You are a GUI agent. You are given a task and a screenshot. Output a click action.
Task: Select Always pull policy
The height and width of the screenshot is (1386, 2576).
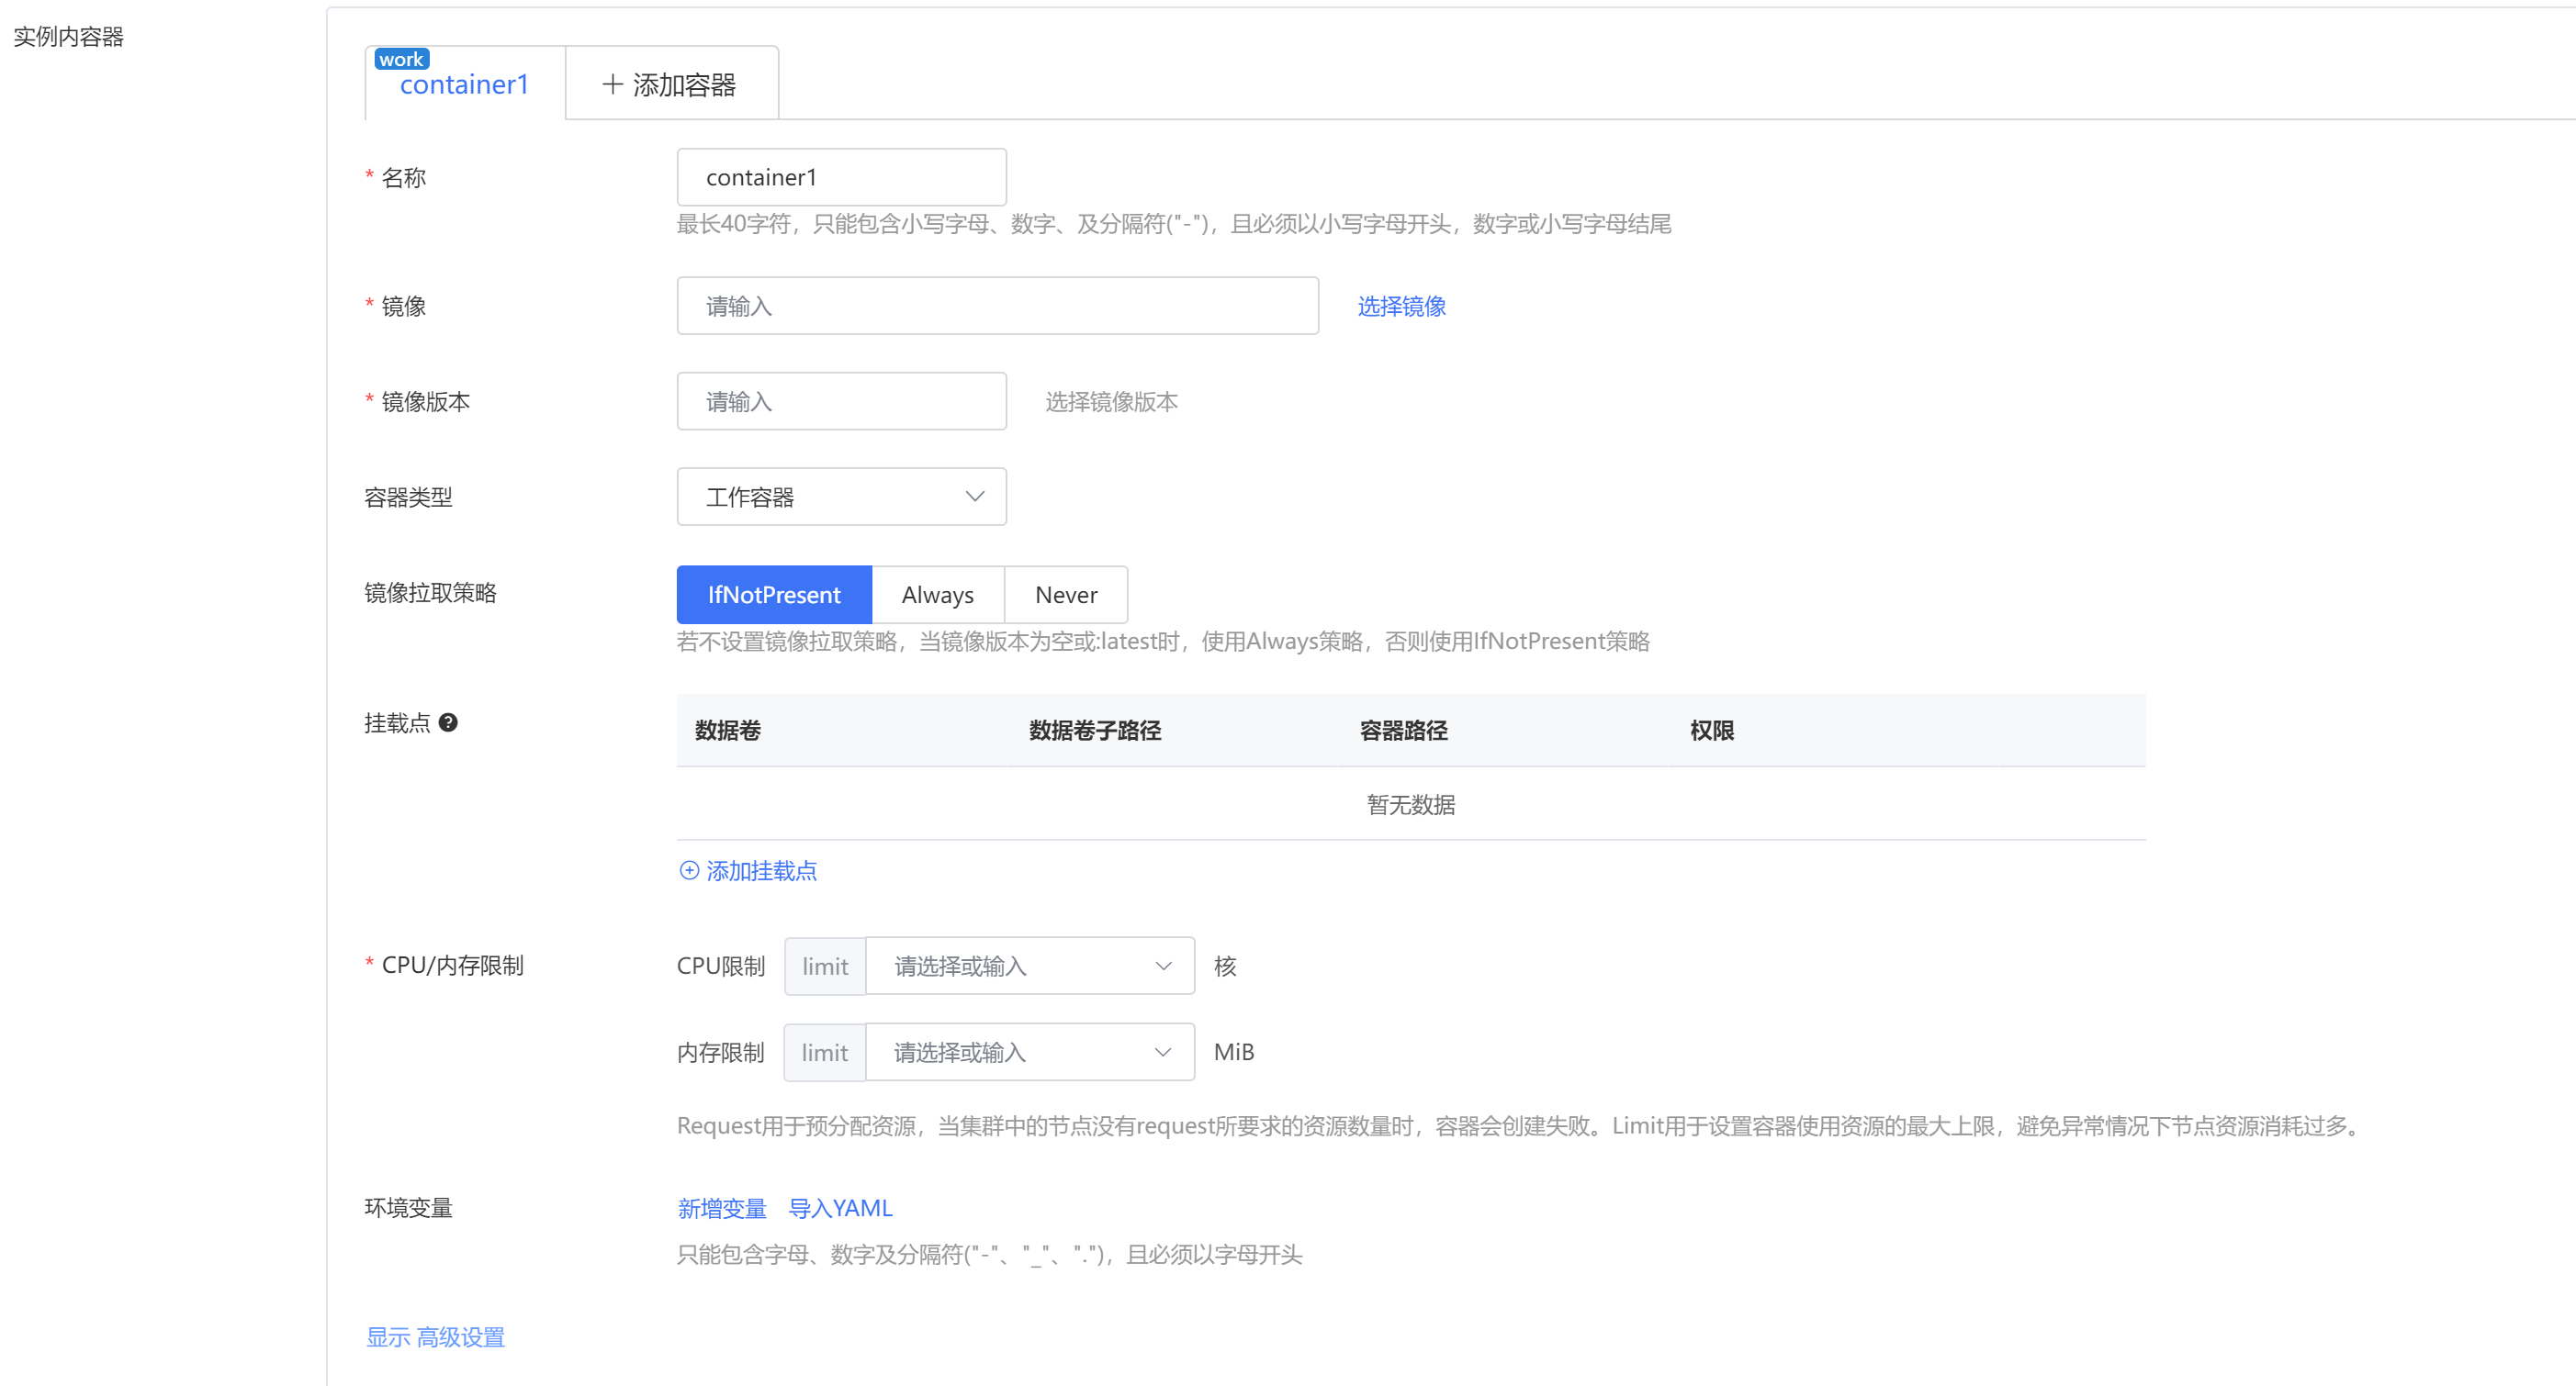pyautogui.click(x=937, y=595)
